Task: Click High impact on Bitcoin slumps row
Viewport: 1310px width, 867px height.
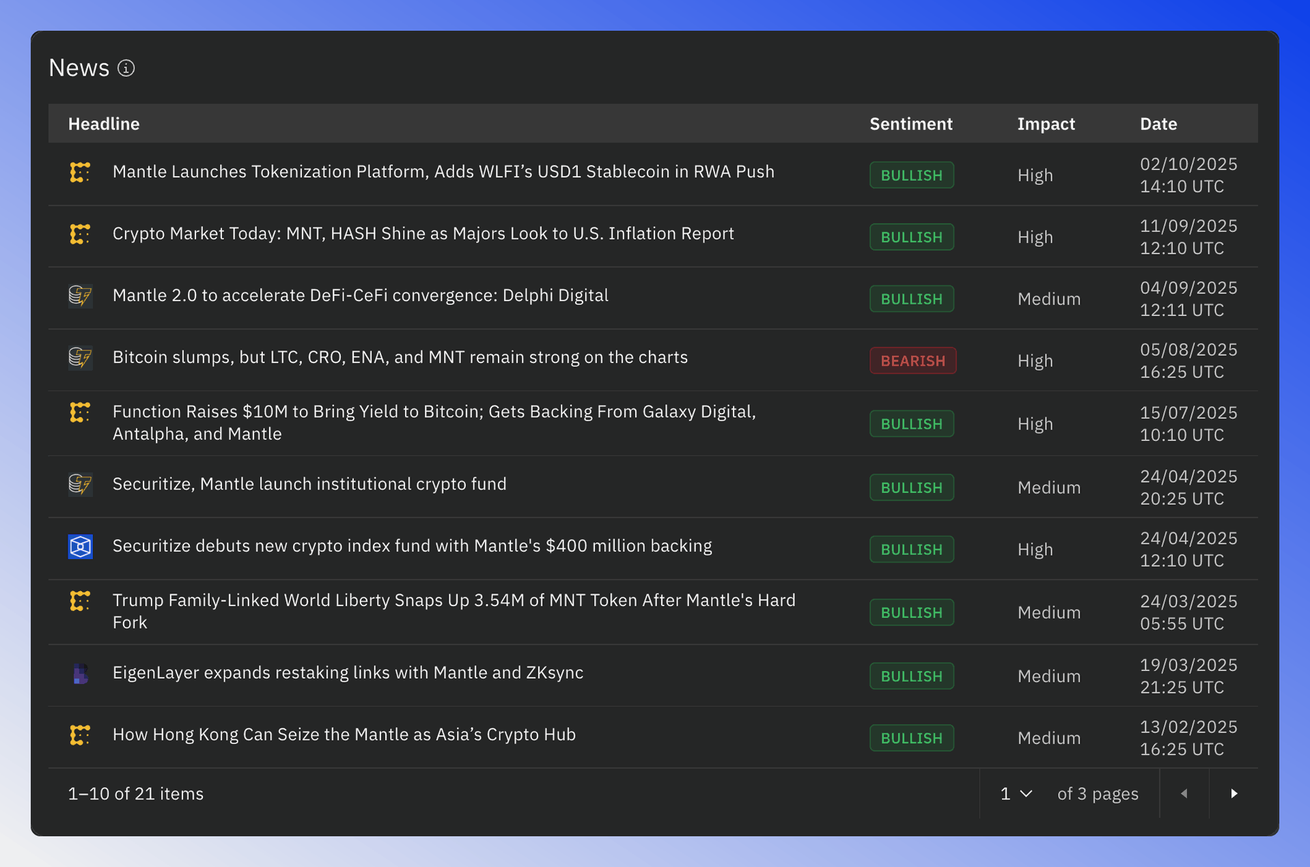Action: tap(1035, 360)
